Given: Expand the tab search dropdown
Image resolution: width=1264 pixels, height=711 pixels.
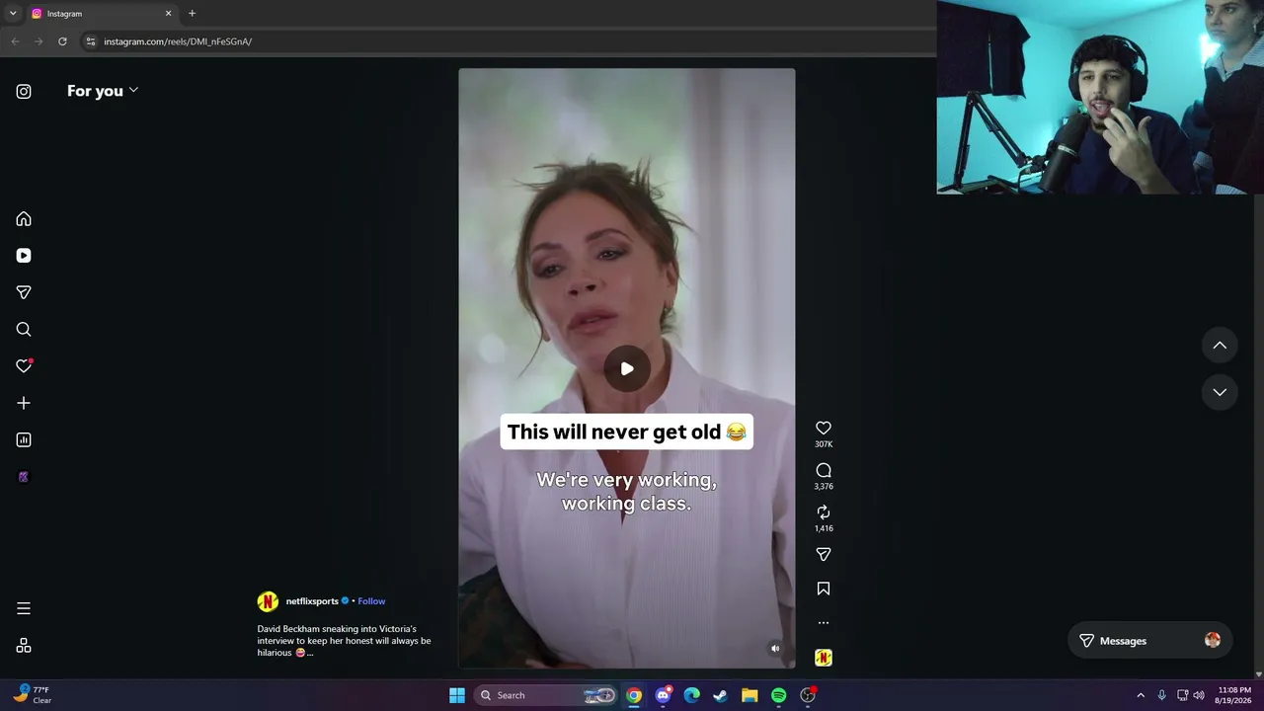Looking at the screenshot, I should 13,14.
